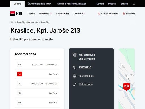Screen dimensions: 145x109
Task: Expand the Produkty dropdown menu
Action: [45, 14]
